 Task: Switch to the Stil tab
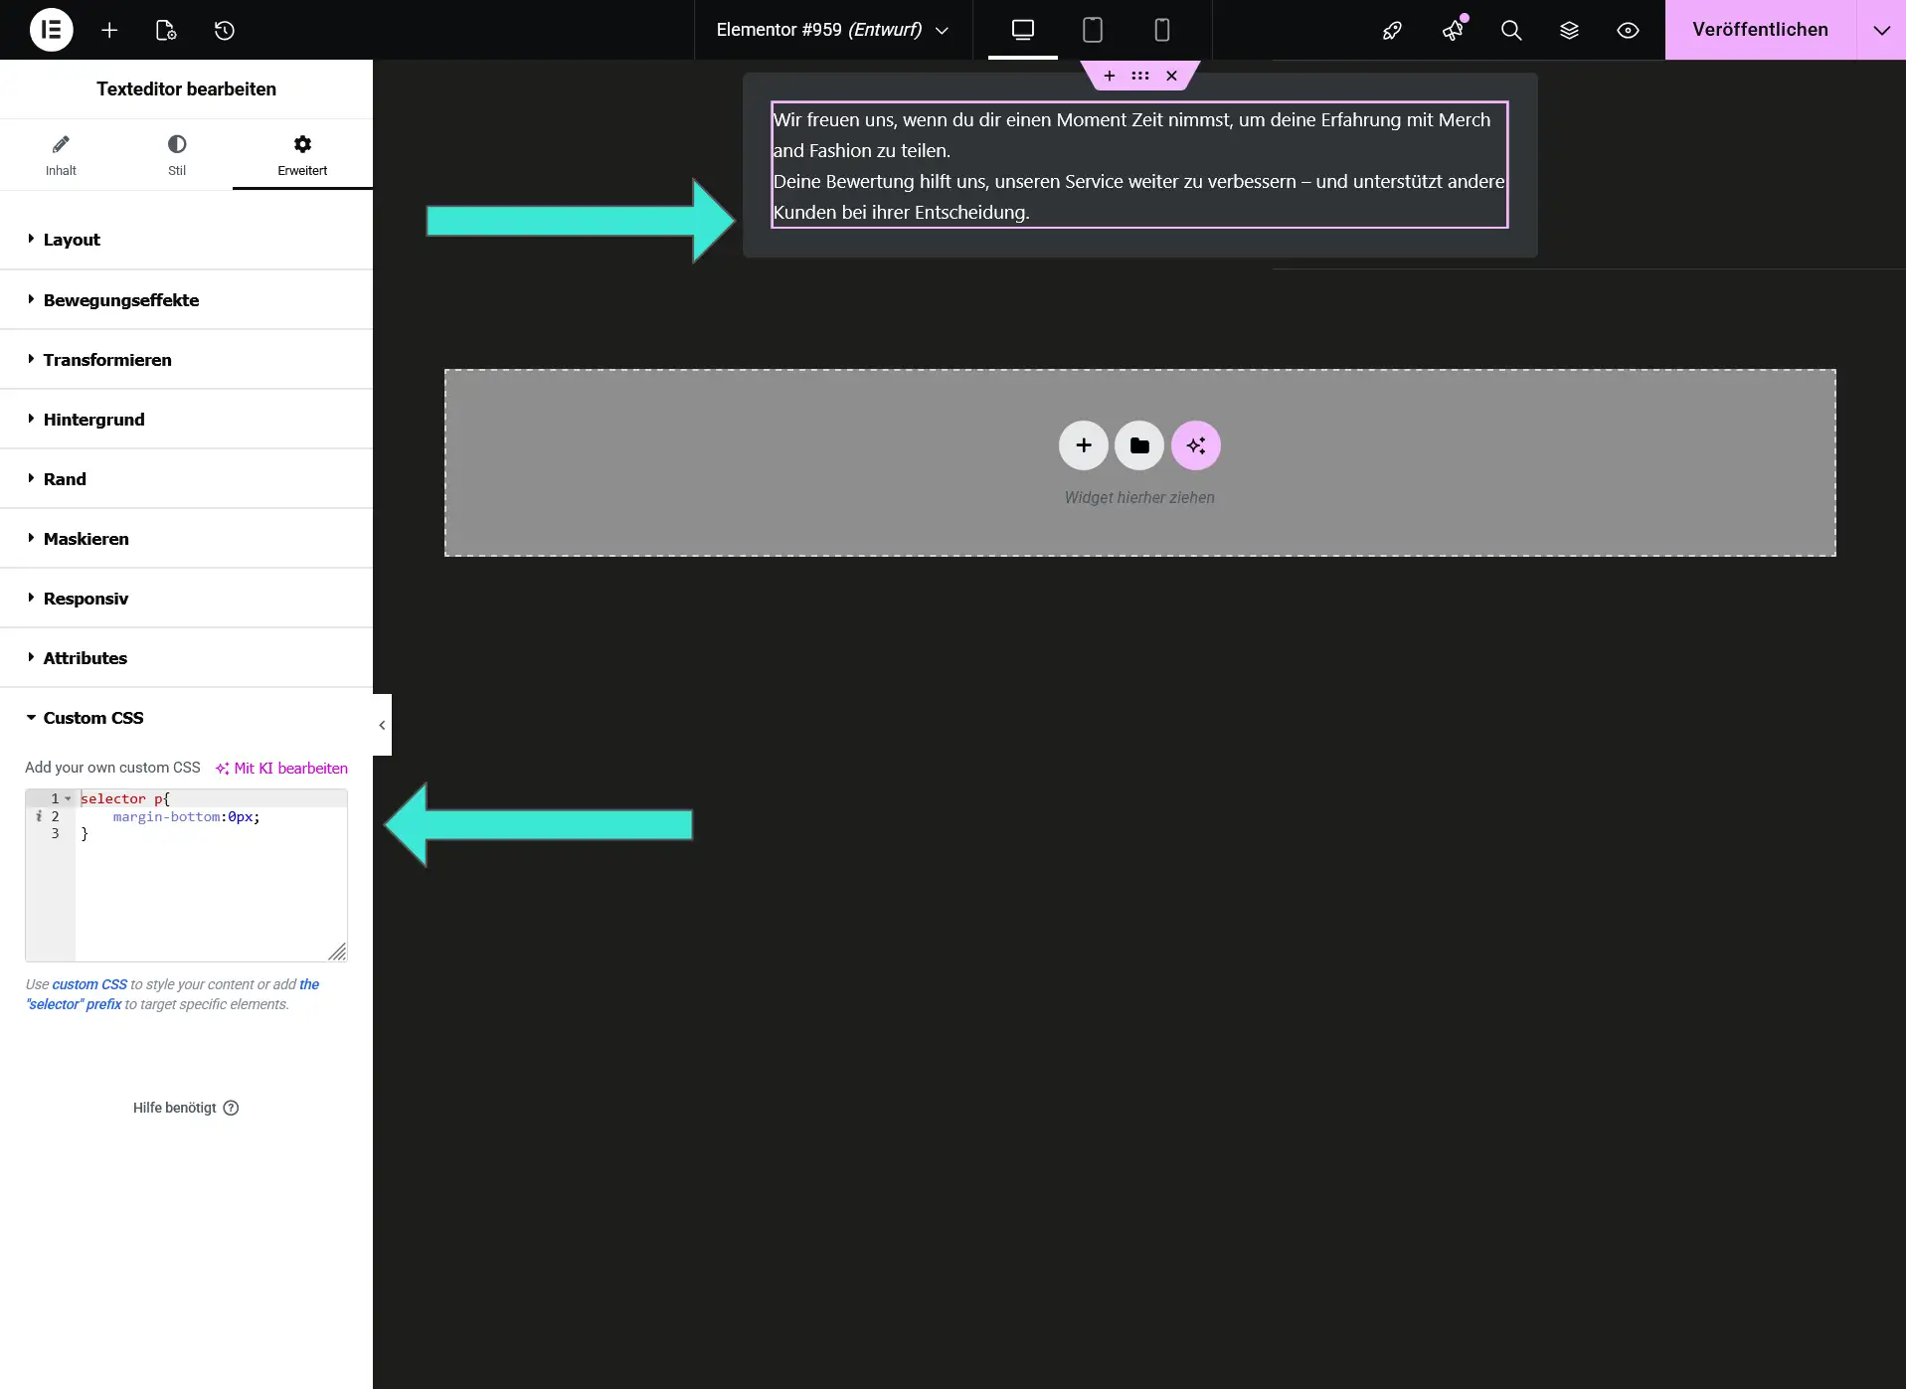tap(177, 154)
